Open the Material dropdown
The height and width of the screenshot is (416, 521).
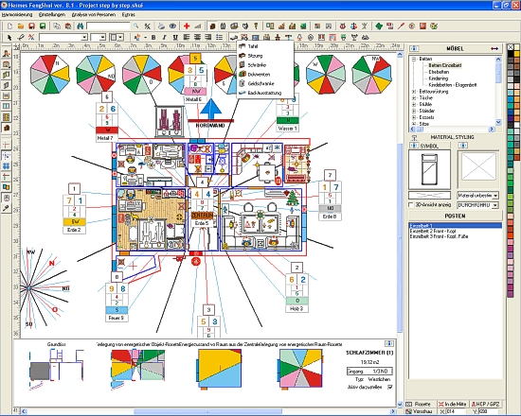point(477,196)
